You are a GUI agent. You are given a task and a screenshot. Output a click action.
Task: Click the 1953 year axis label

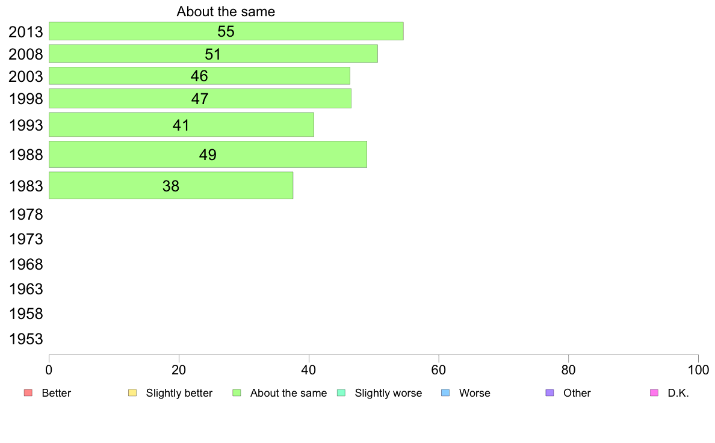tap(26, 339)
